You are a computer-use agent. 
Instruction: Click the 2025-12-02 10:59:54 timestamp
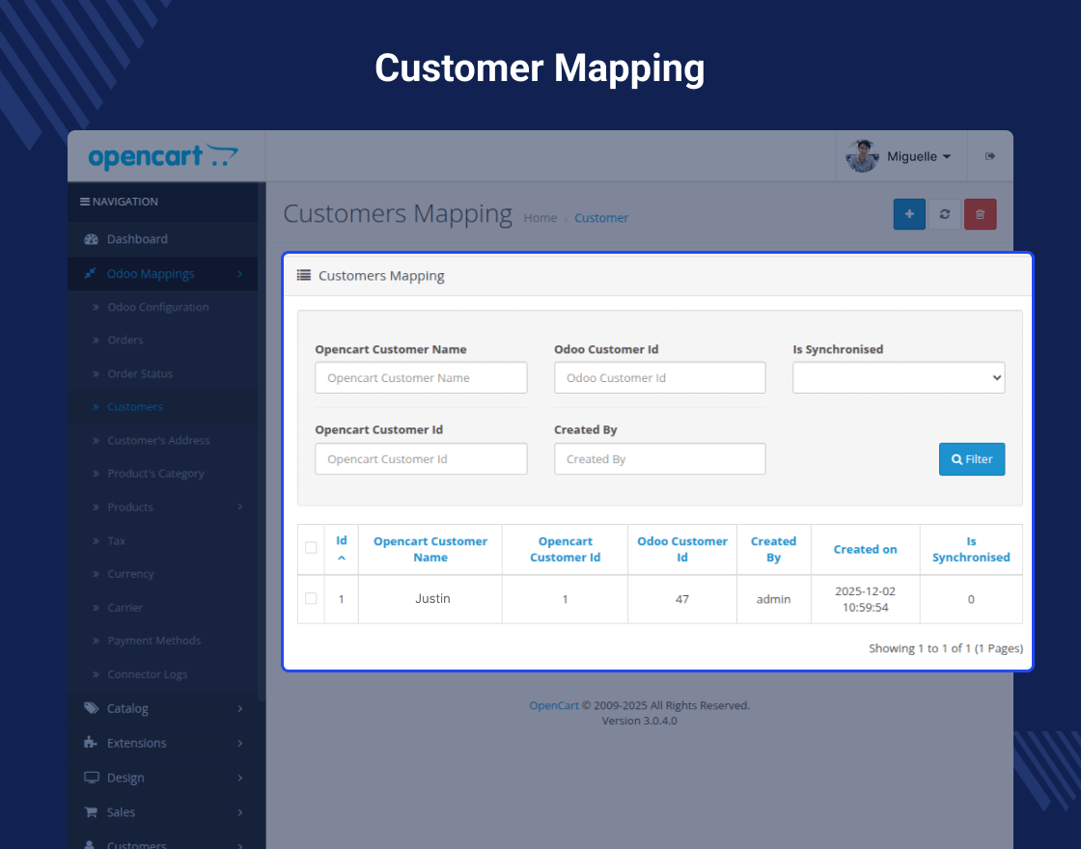(865, 599)
